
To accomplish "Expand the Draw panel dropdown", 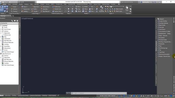I will (69, 14).
